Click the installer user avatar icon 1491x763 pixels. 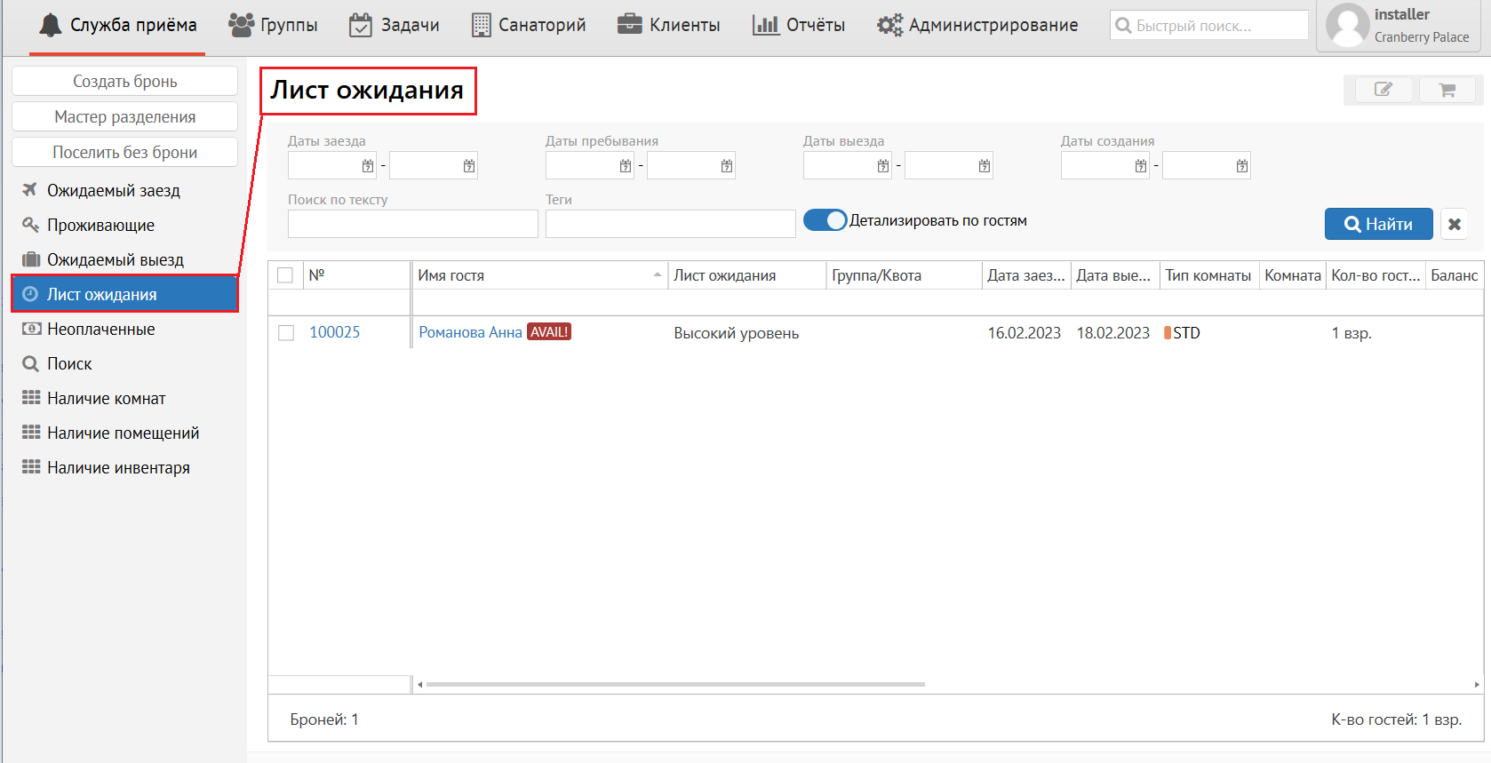pos(1347,26)
